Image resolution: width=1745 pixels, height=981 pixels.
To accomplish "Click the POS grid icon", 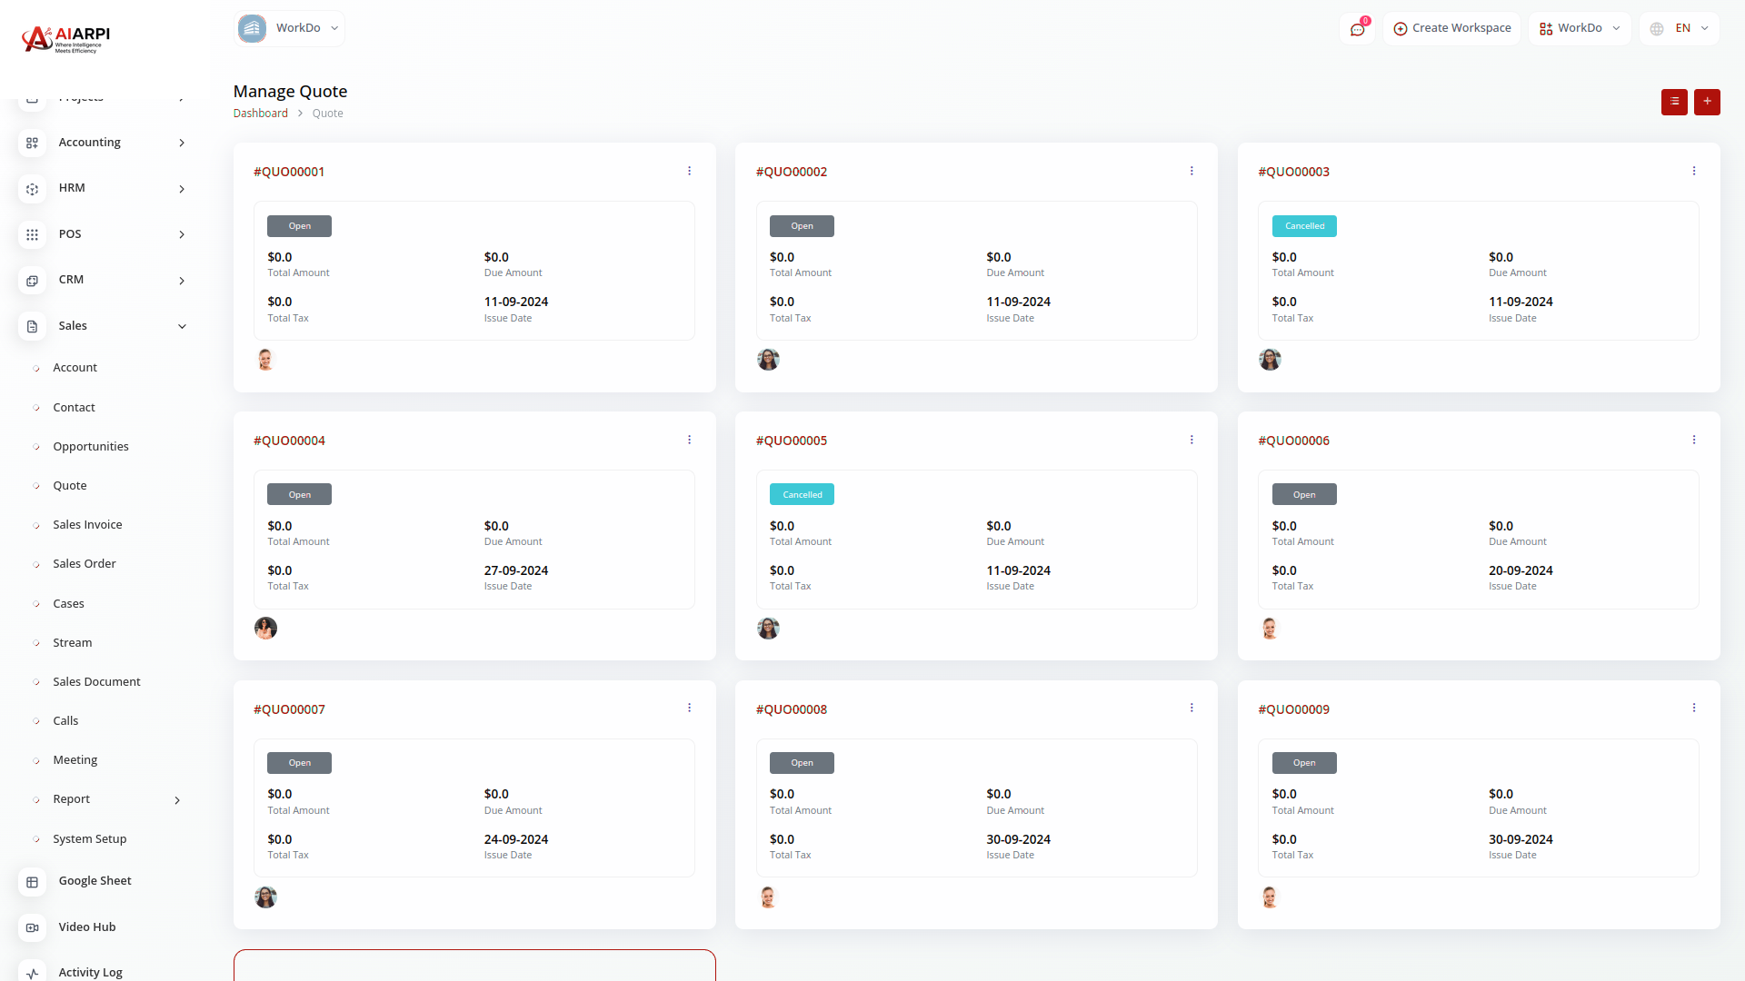I will coord(32,234).
